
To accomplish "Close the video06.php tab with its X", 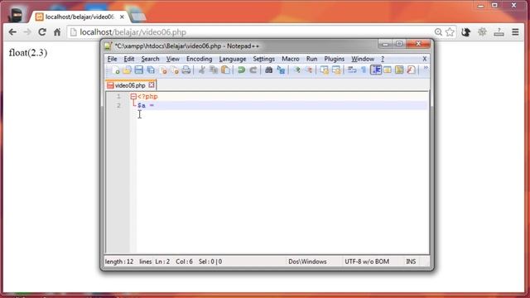I will 152,84.
